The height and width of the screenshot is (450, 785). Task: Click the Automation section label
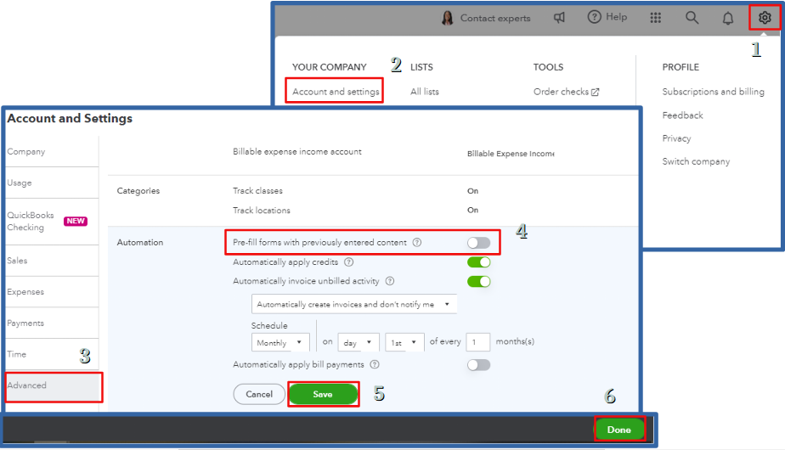click(x=139, y=242)
